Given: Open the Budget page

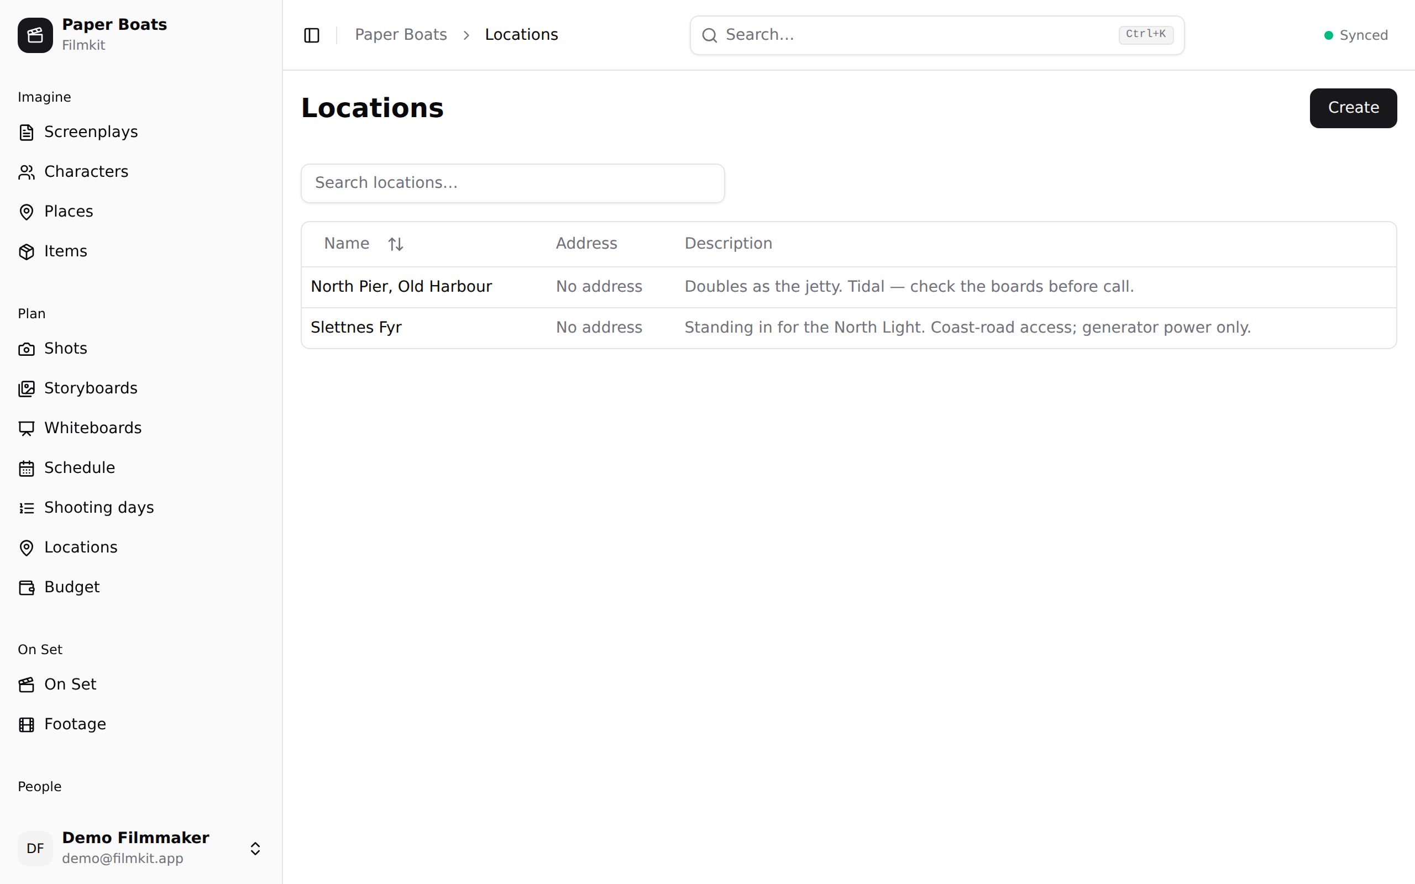Looking at the screenshot, I should pyautogui.click(x=141, y=587).
